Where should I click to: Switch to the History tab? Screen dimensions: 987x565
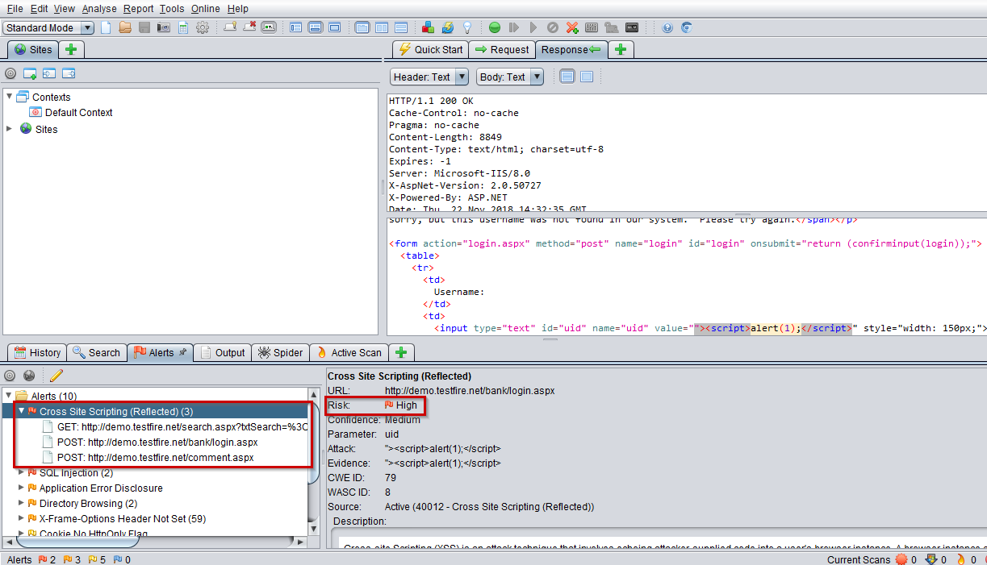coord(37,352)
